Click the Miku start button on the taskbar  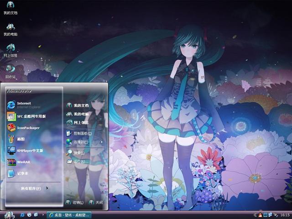(x=9, y=215)
